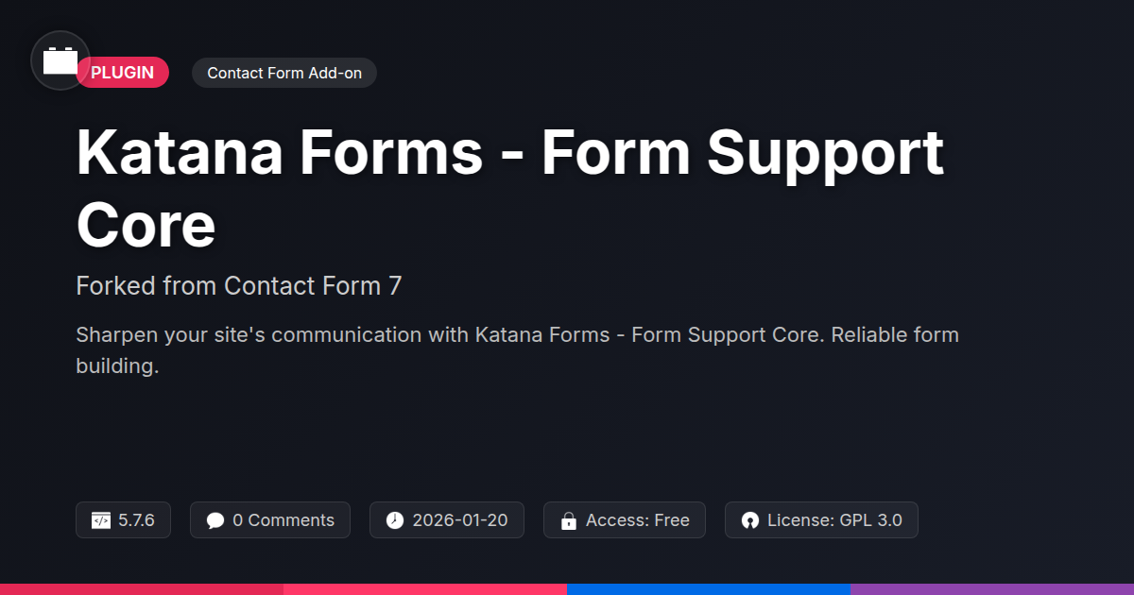Image resolution: width=1134 pixels, height=595 pixels.
Task: Click the plugin brick icon in the circle
Action: coord(60,60)
